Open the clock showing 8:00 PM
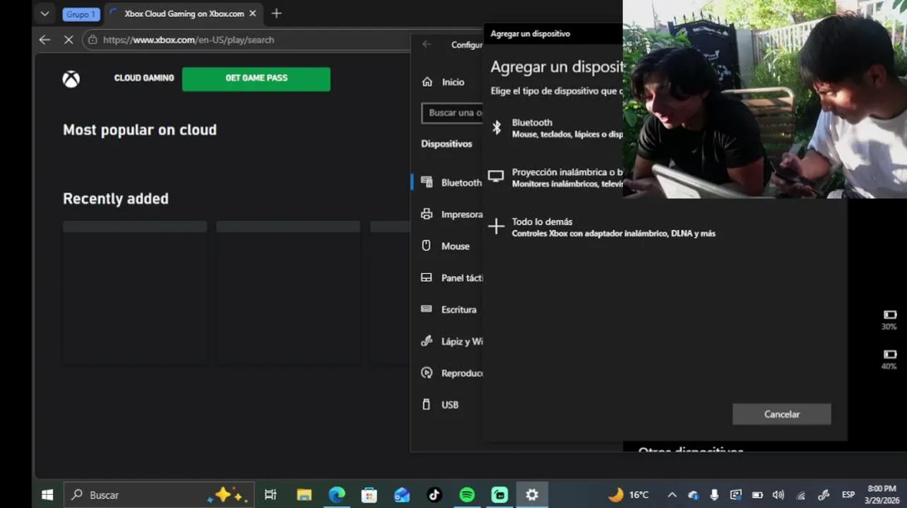The image size is (907, 508). [x=882, y=494]
